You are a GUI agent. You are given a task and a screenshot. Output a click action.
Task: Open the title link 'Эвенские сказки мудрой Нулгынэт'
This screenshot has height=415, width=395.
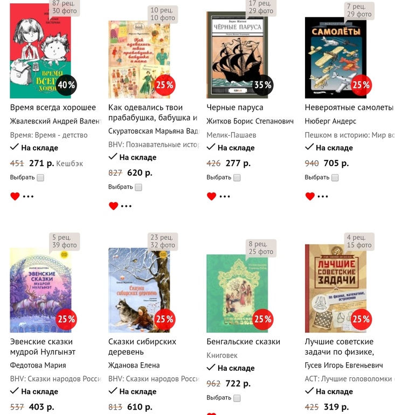pos(43,347)
